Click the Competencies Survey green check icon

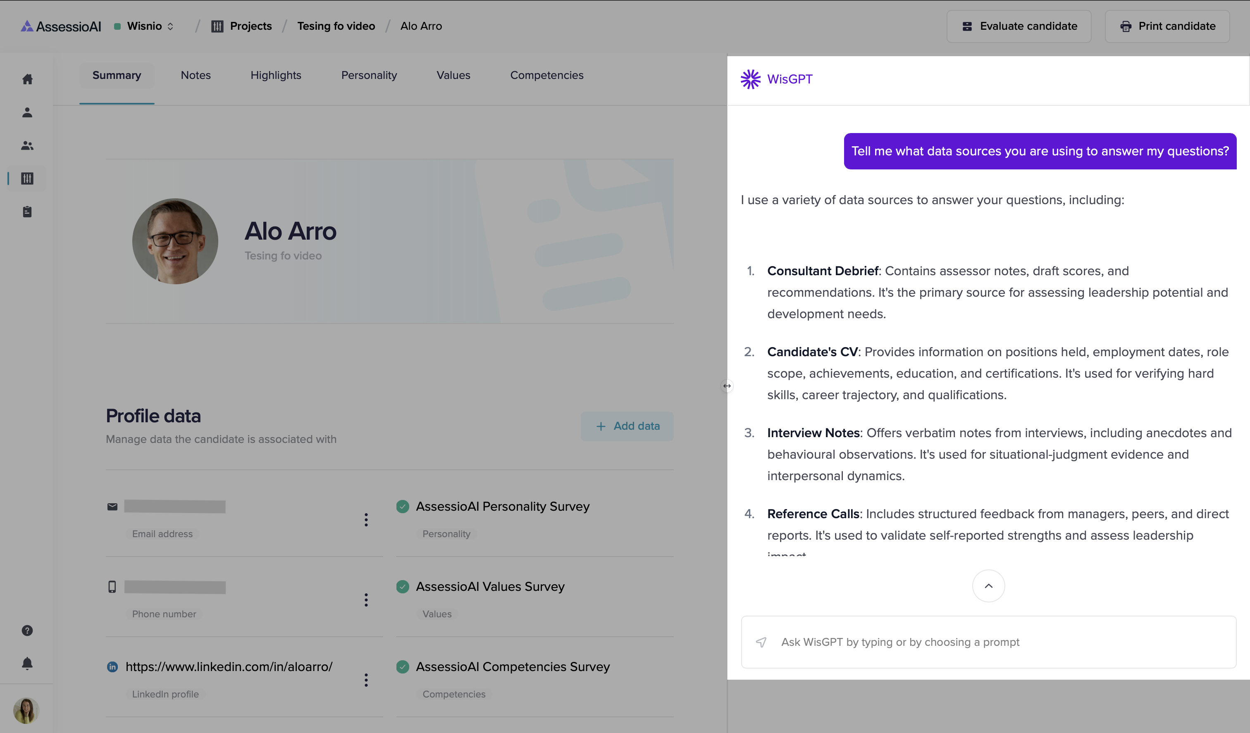coord(403,667)
